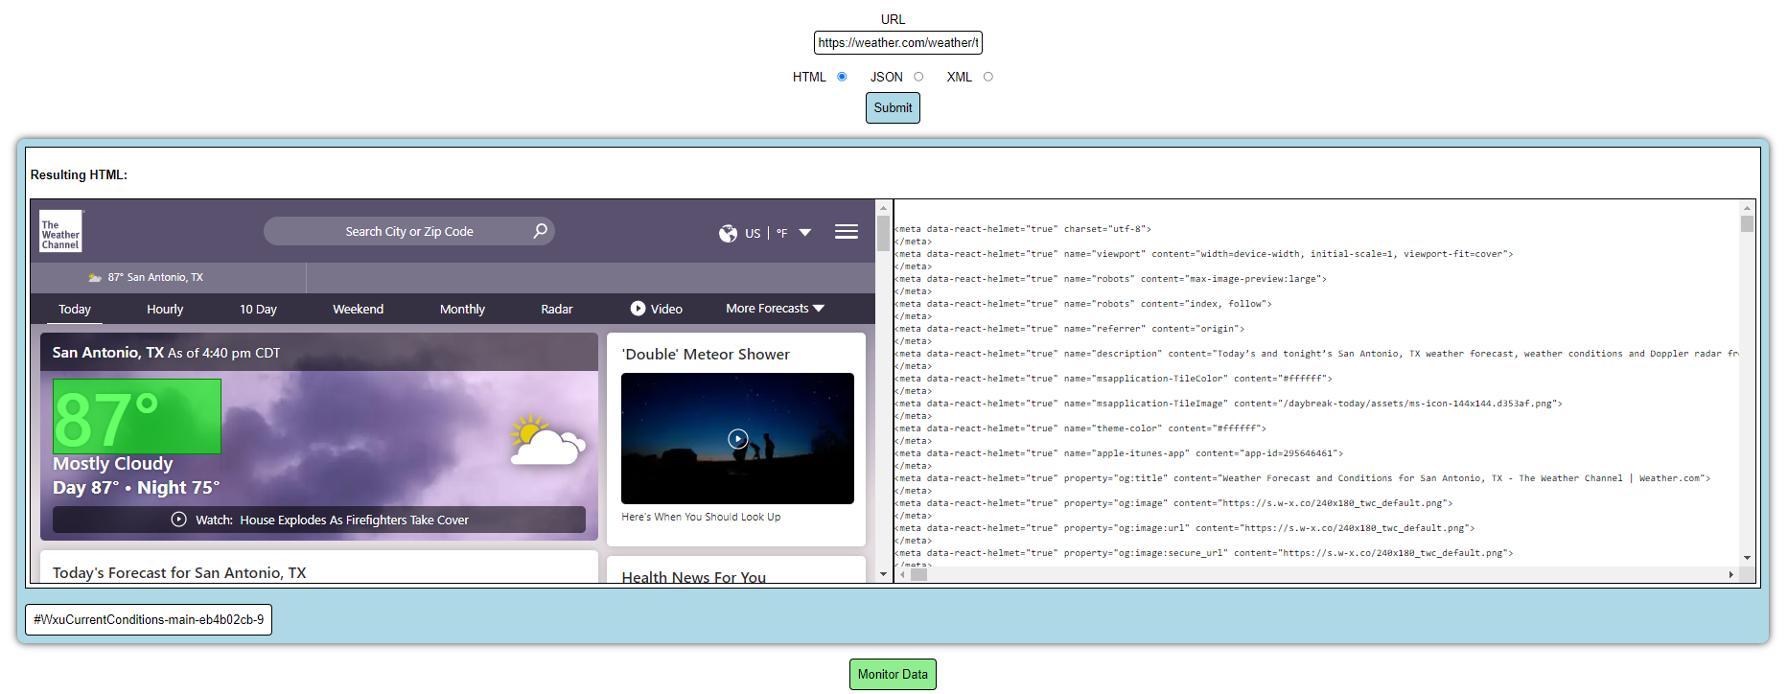
Task: Click the URL input field
Action: pos(898,42)
